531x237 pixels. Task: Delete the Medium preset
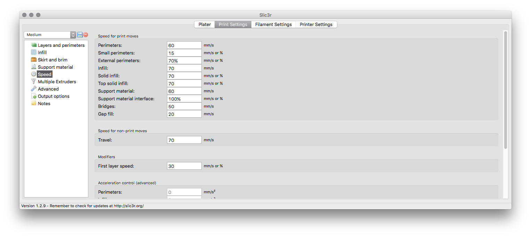[x=85, y=35]
